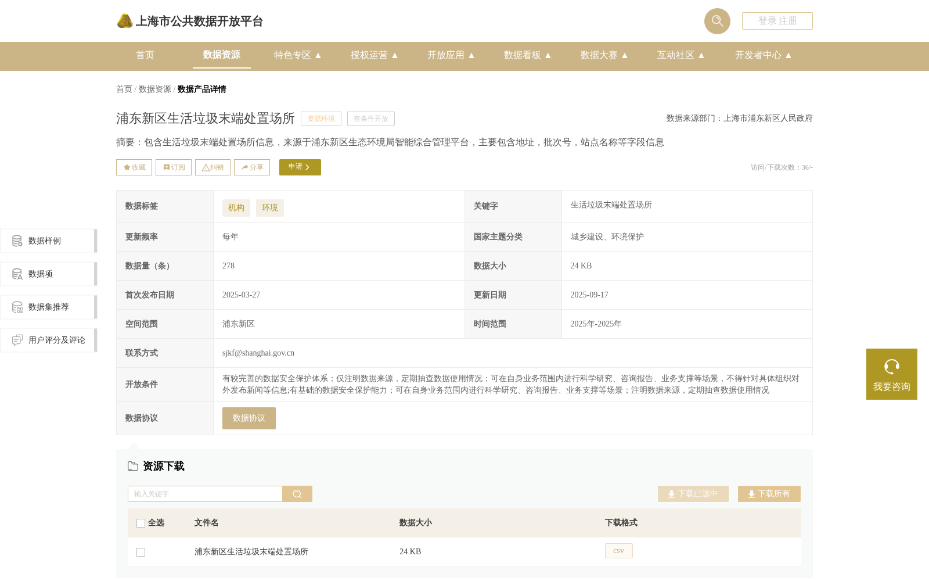Click the 登录 注册 button

pos(777,21)
